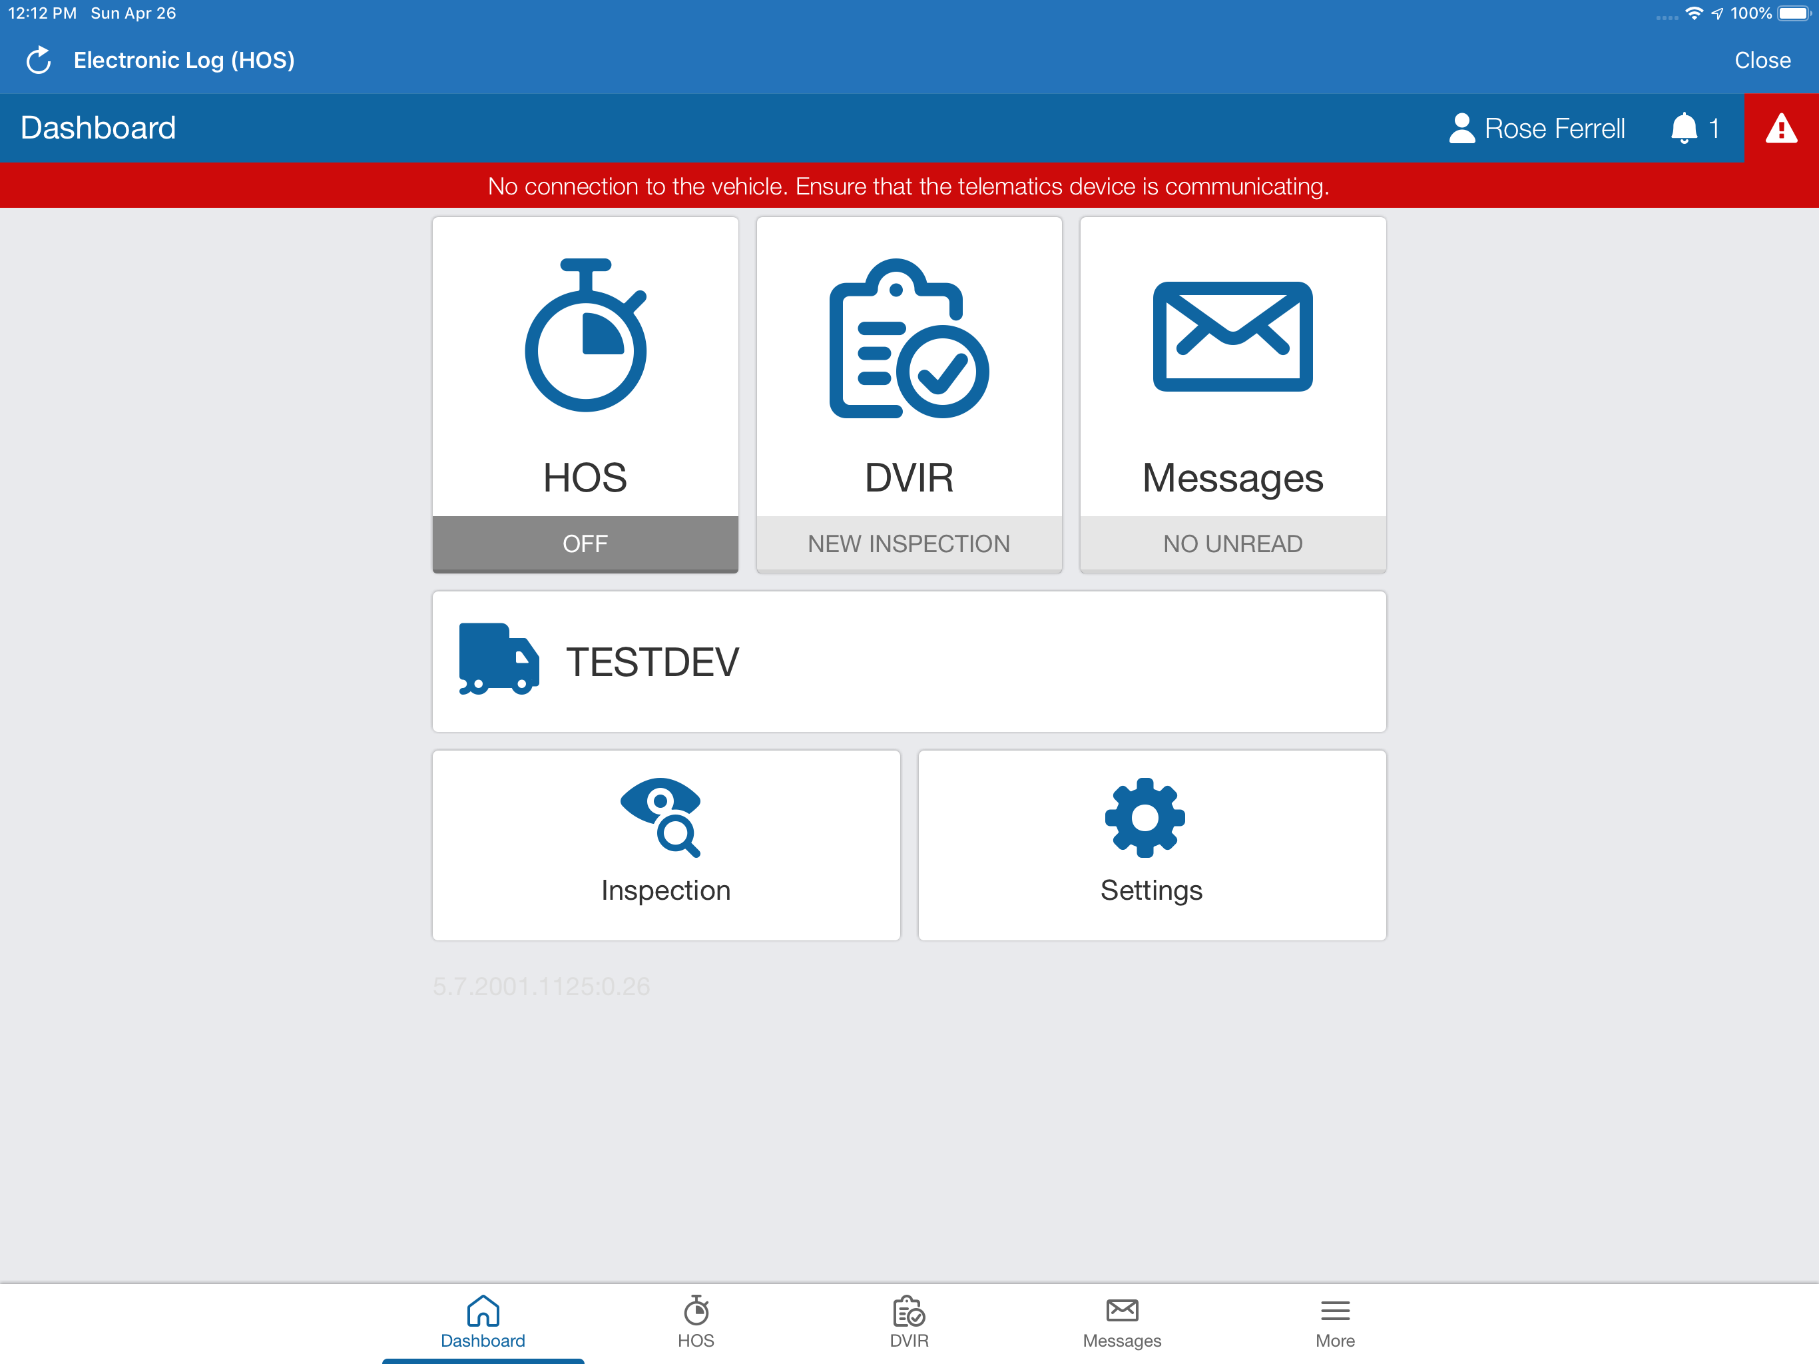
Task: Switch to DVIR bottom tab
Action: pos(909,1321)
